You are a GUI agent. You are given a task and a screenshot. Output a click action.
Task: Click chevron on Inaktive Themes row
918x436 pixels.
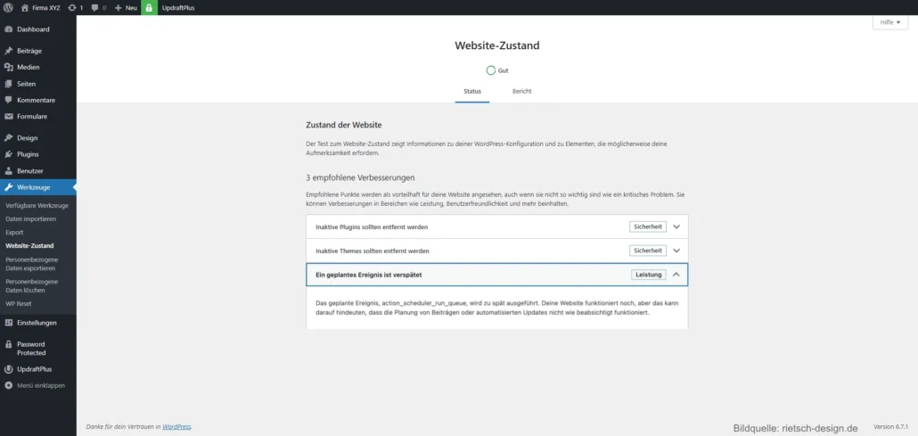coord(676,251)
